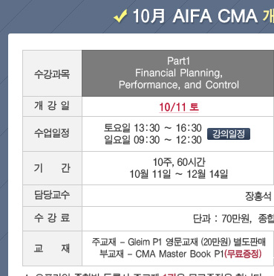The height and width of the screenshot is (276, 274).
Task: Click the 담당교수 row label
Action: pos(52,195)
